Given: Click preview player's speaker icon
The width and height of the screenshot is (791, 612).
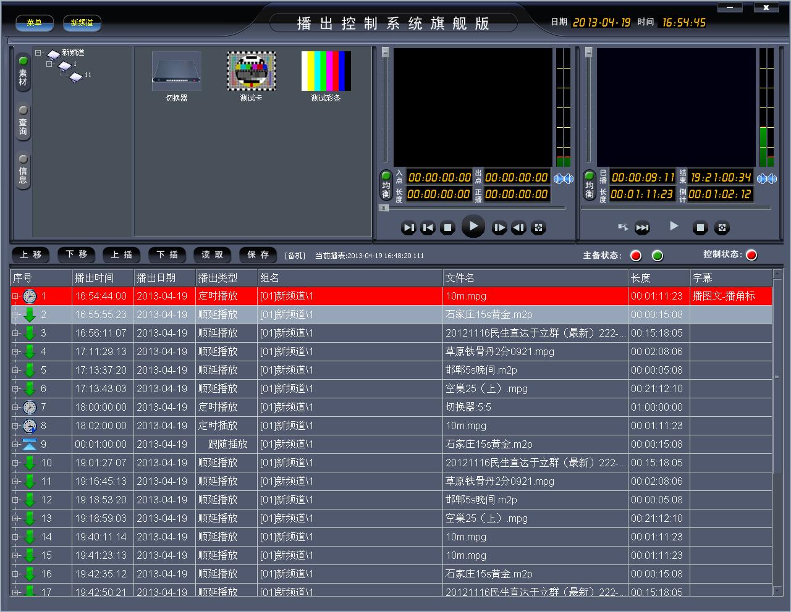Looking at the screenshot, I should (x=563, y=178).
